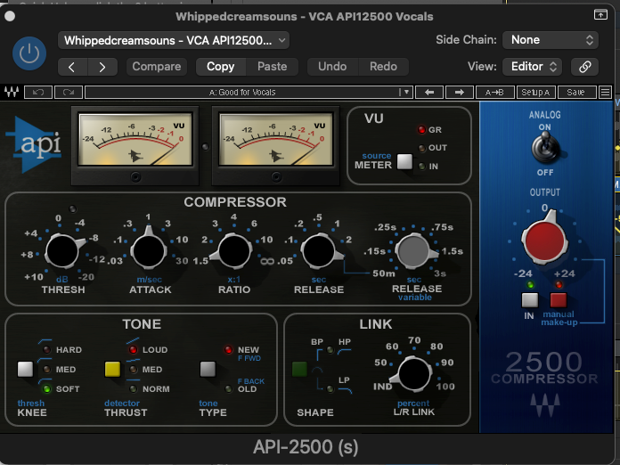Open the Whippedcreamsouns preset dropdown
Screen dimensions: 620x465
coord(174,40)
